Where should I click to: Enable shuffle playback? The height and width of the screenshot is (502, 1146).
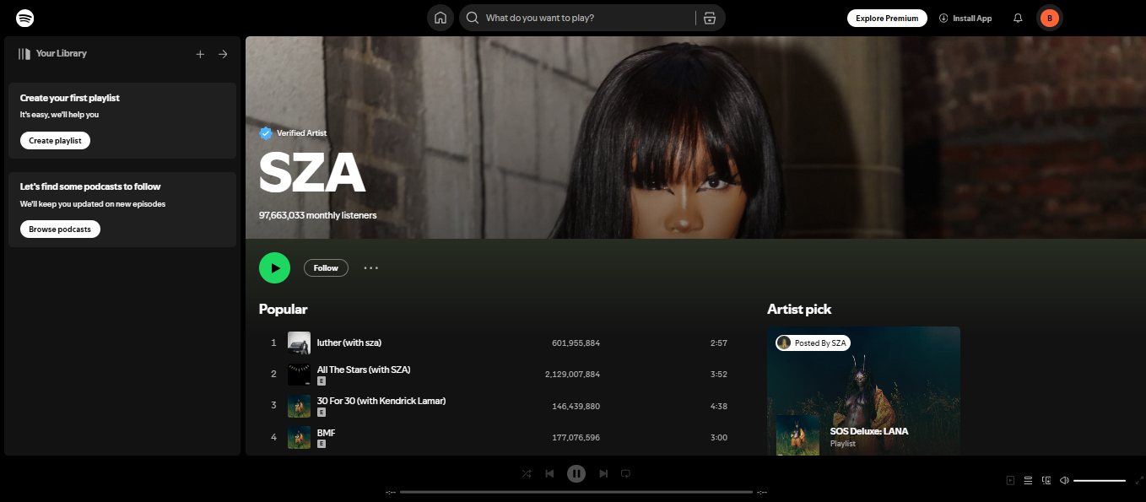[526, 473]
